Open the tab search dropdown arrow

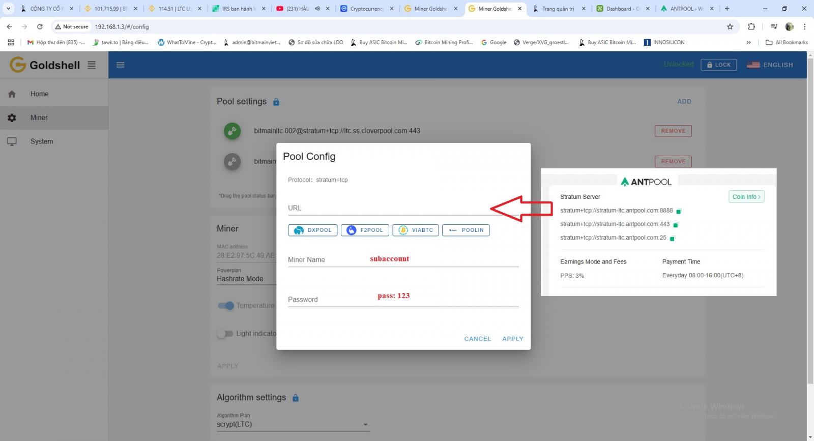(8, 9)
